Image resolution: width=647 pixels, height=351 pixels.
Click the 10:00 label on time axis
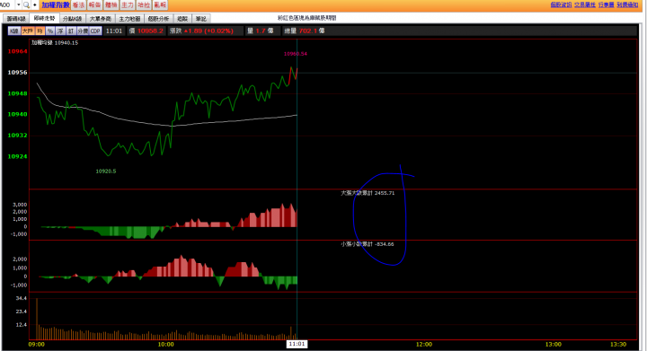tap(166, 345)
